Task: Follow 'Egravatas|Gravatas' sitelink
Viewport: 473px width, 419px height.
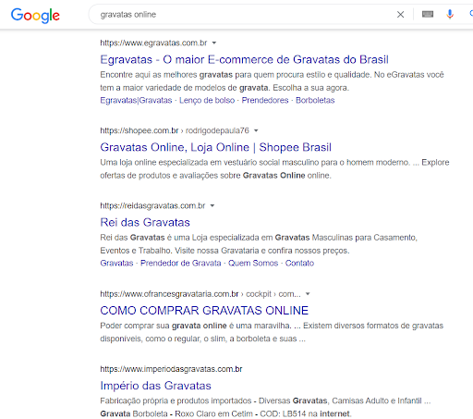Action: pos(136,100)
